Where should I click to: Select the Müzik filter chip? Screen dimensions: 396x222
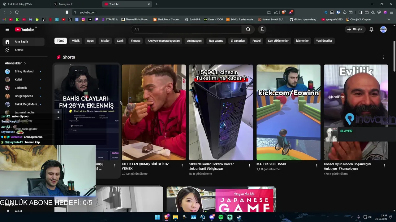[75, 41]
